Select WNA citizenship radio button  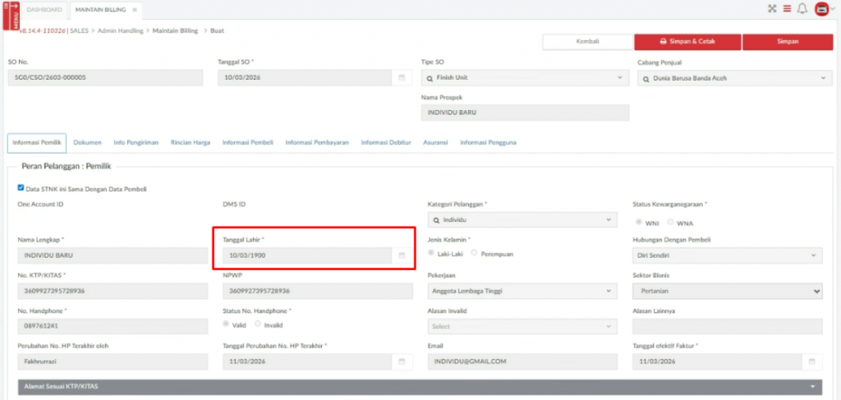coord(671,223)
